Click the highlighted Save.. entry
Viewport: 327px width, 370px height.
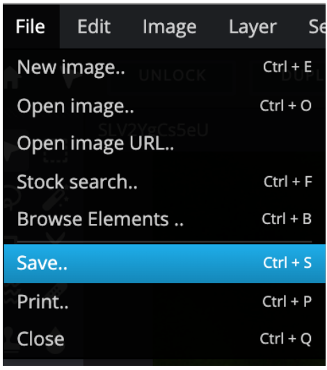point(164,264)
